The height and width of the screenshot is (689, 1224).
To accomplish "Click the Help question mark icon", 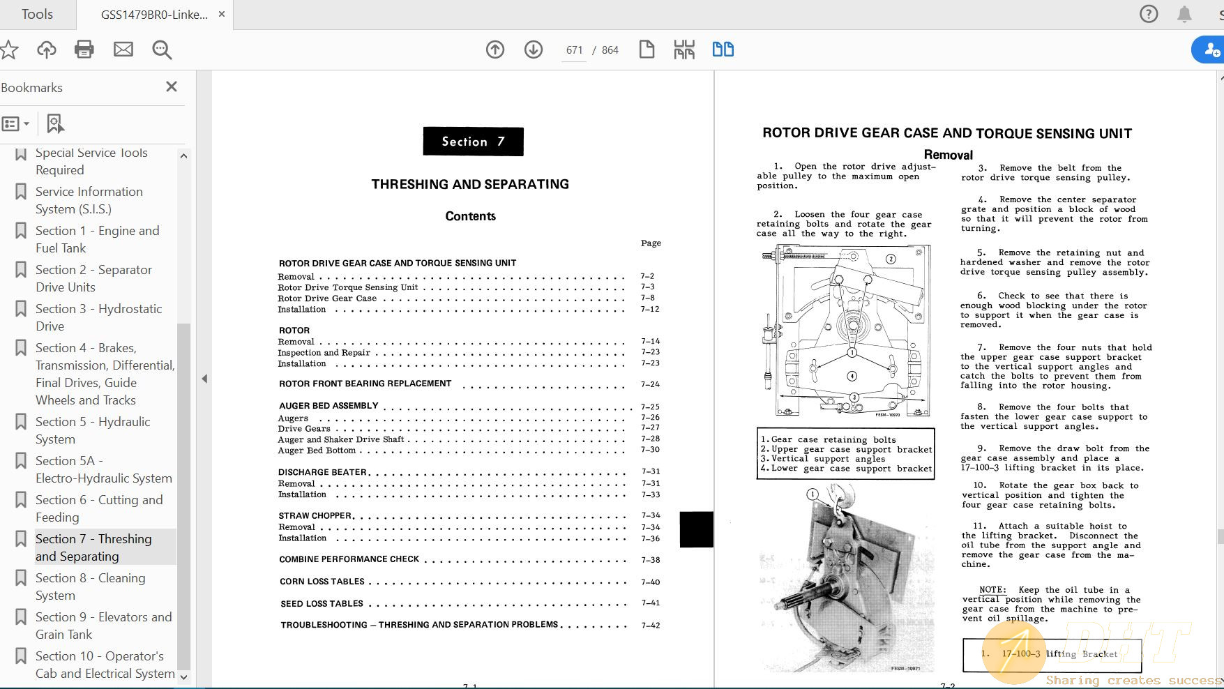I will tap(1148, 14).
